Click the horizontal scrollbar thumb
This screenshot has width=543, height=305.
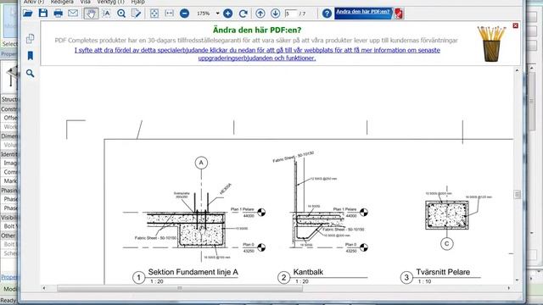tap(180, 288)
